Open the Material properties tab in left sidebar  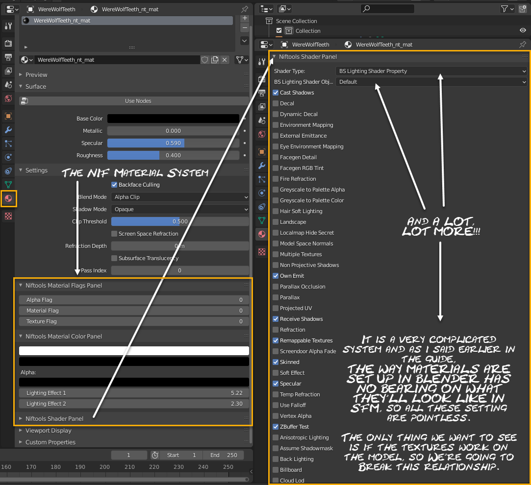(8, 198)
